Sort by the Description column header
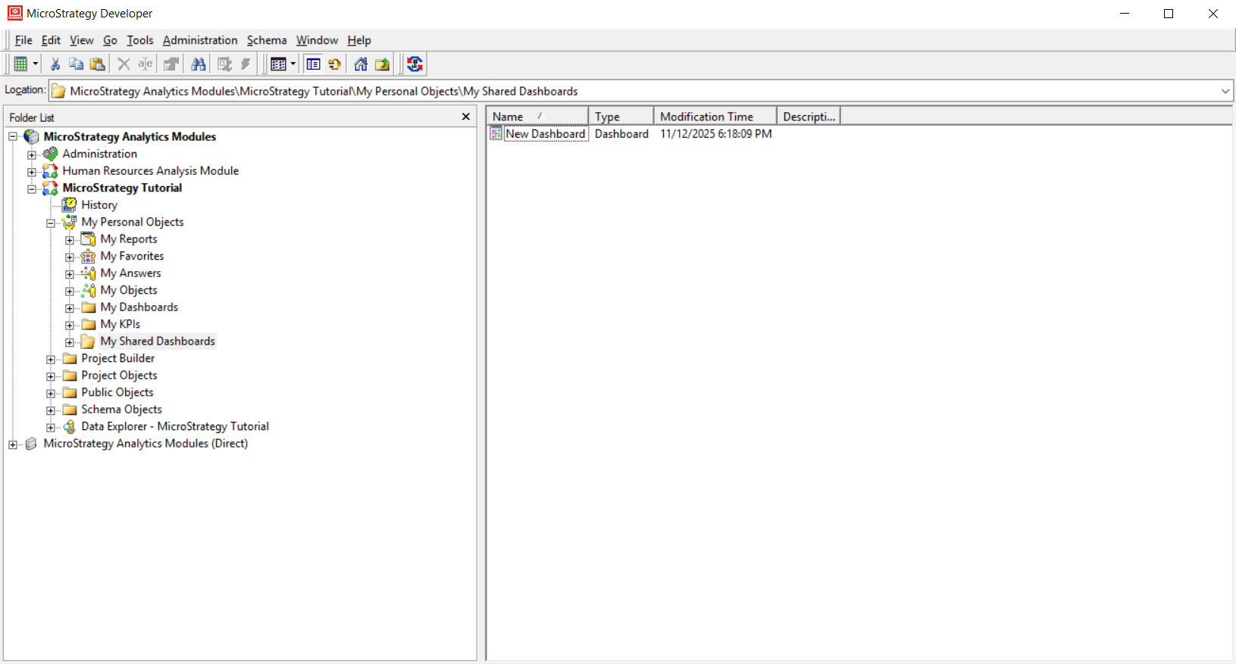The width and height of the screenshot is (1236, 664). coord(809,117)
